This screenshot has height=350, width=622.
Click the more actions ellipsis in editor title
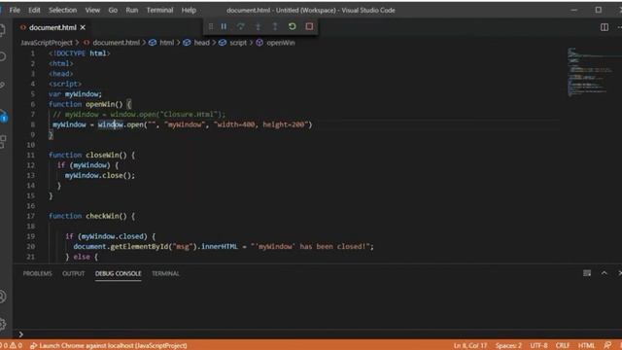click(619, 27)
